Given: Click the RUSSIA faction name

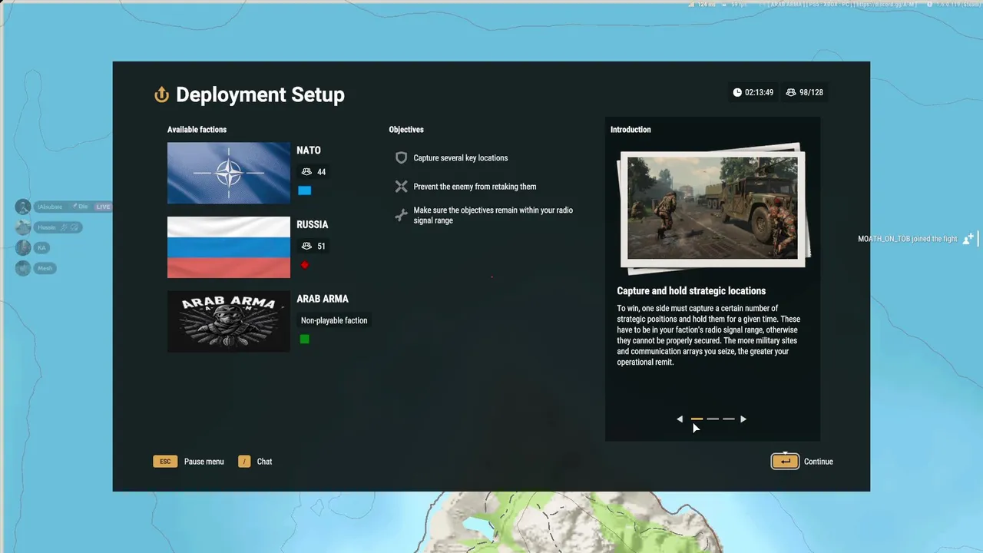Looking at the screenshot, I should pos(313,225).
